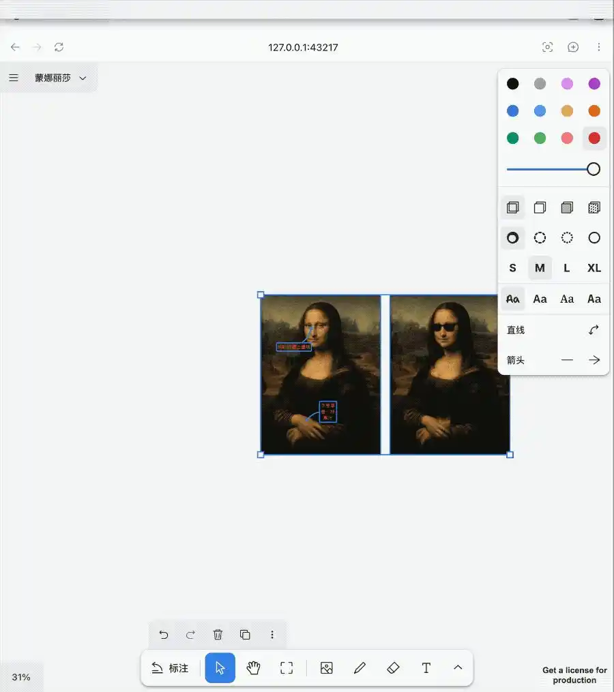This screenshot has height=692, width=614.
Task: Open the arrowhead start dropdown
Action: [567, 360]
